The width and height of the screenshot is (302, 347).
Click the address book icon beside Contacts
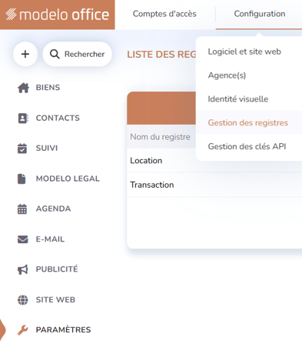coord(23,118)
